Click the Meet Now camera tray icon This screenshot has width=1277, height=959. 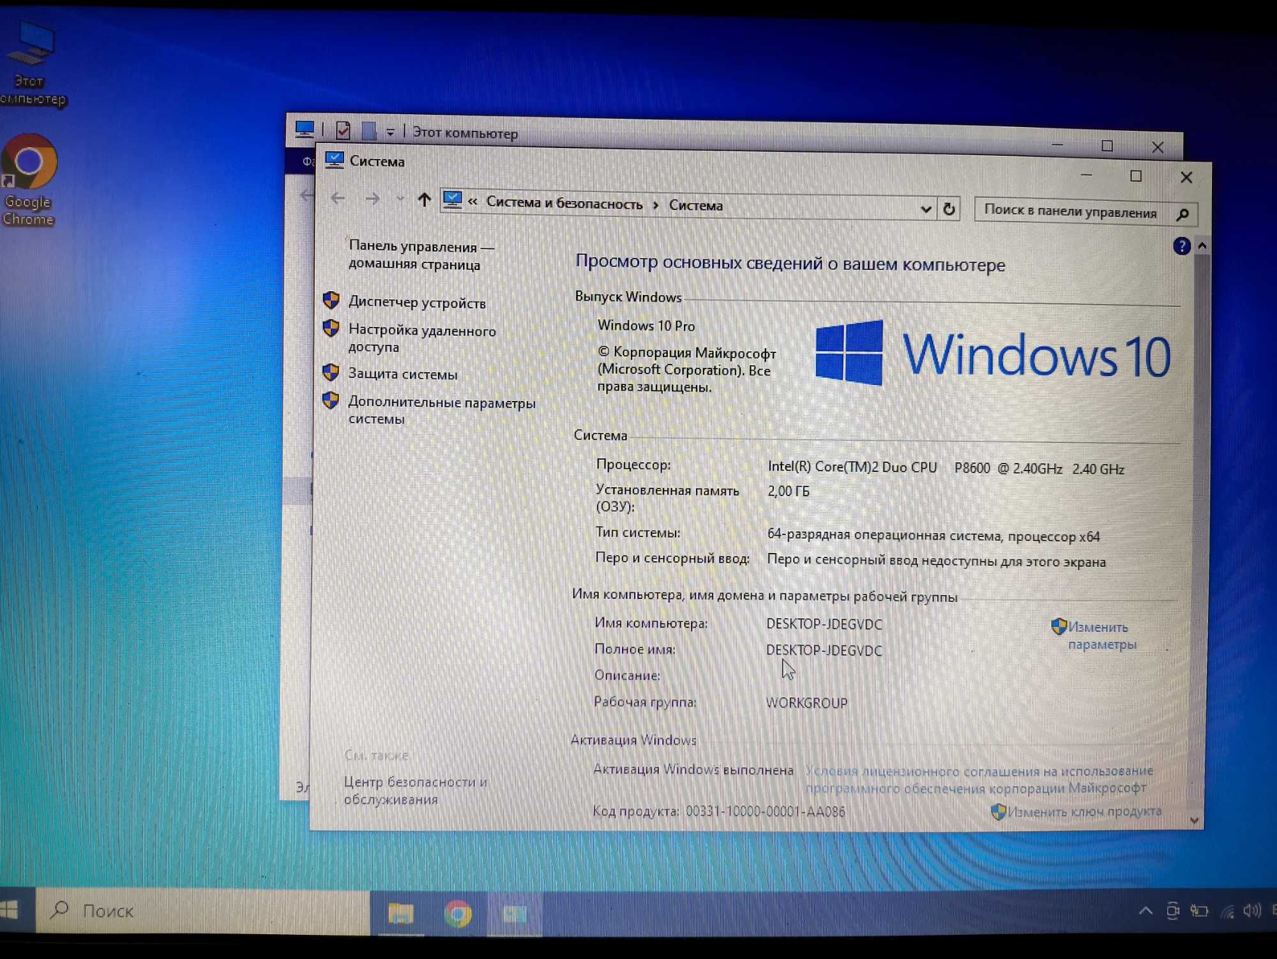coord(1172,910)
